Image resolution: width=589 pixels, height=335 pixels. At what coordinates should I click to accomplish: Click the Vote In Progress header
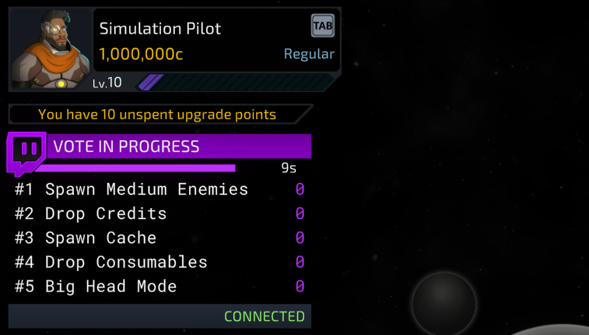click(126, 146)
